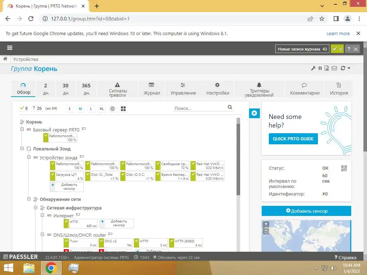
Task: Filter tree by 8 OK sensors
Action: [x=24, y=108]
